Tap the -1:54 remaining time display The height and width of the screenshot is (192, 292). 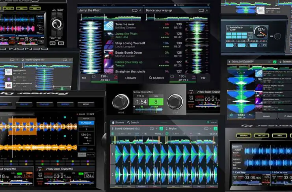pyautogui.click(x=141, y=102)
